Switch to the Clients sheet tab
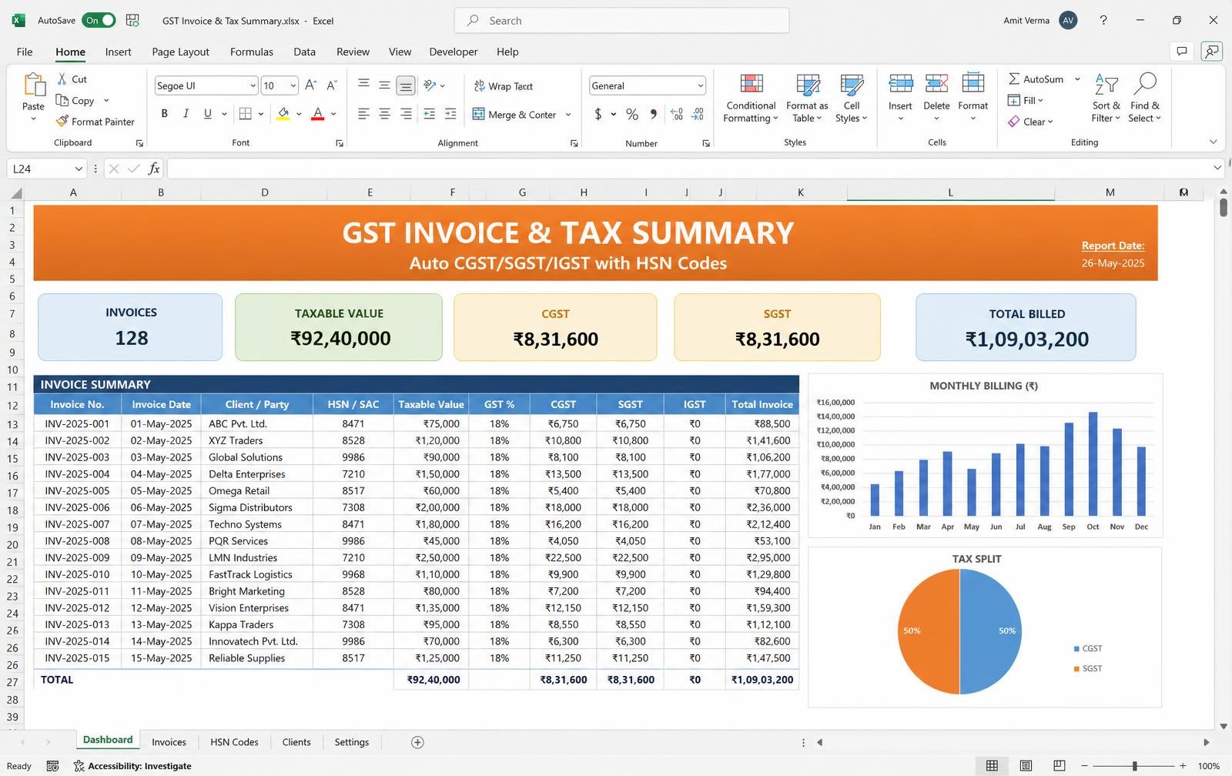This screenshot has height=776, width=1232. pos(296,742)
